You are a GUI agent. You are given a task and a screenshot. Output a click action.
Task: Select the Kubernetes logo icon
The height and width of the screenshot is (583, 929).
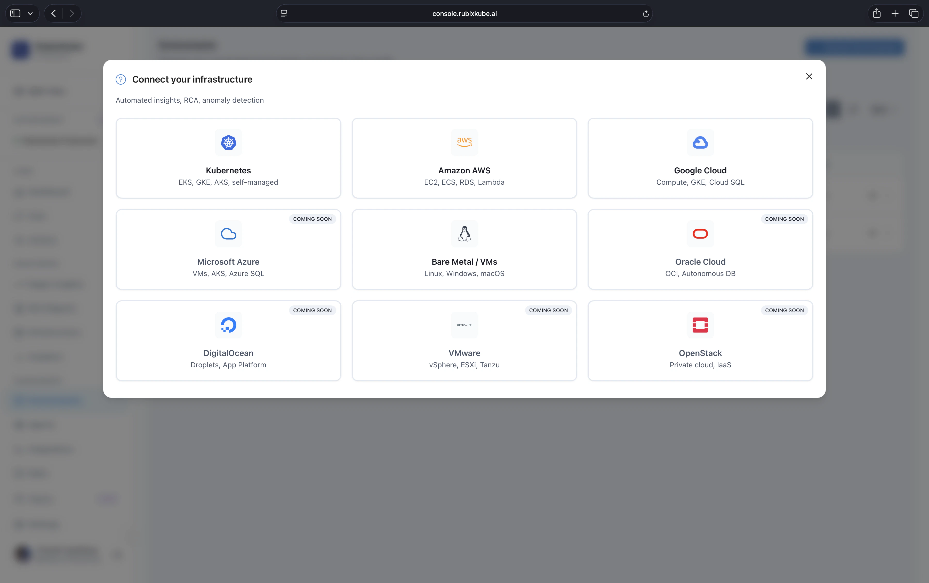228,142
